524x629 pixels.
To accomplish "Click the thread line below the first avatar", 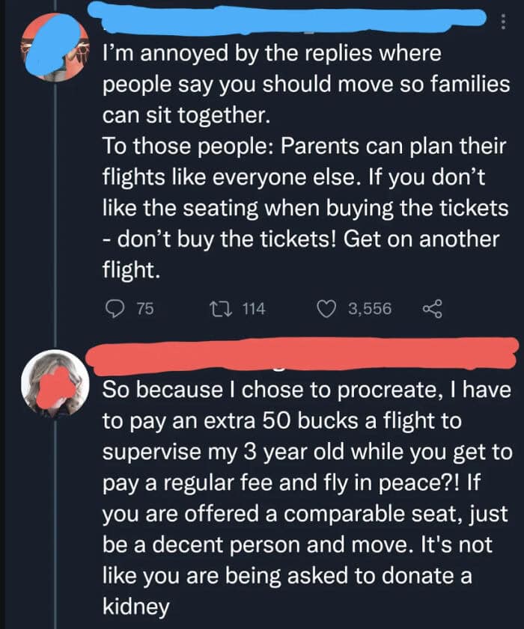I will click(x=55, y=224).
